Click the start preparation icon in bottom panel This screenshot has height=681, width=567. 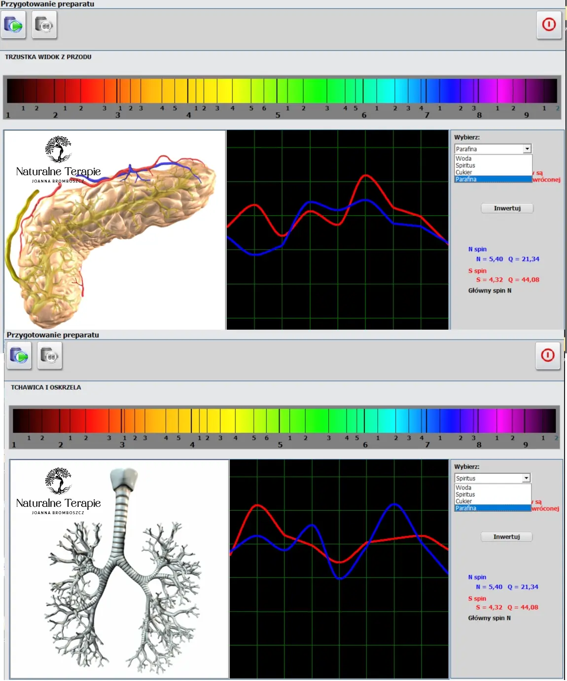point(19,355)
